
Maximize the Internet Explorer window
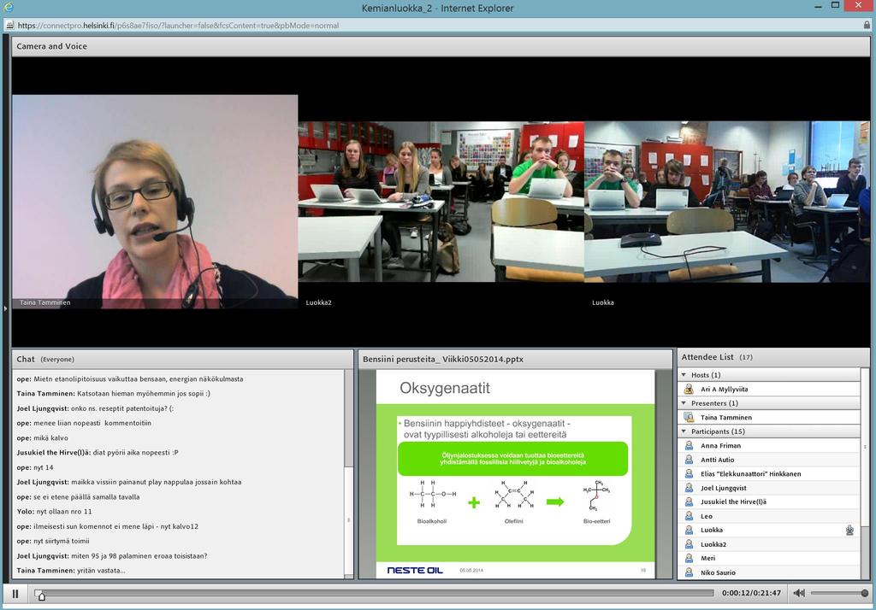tap(835, 6)
